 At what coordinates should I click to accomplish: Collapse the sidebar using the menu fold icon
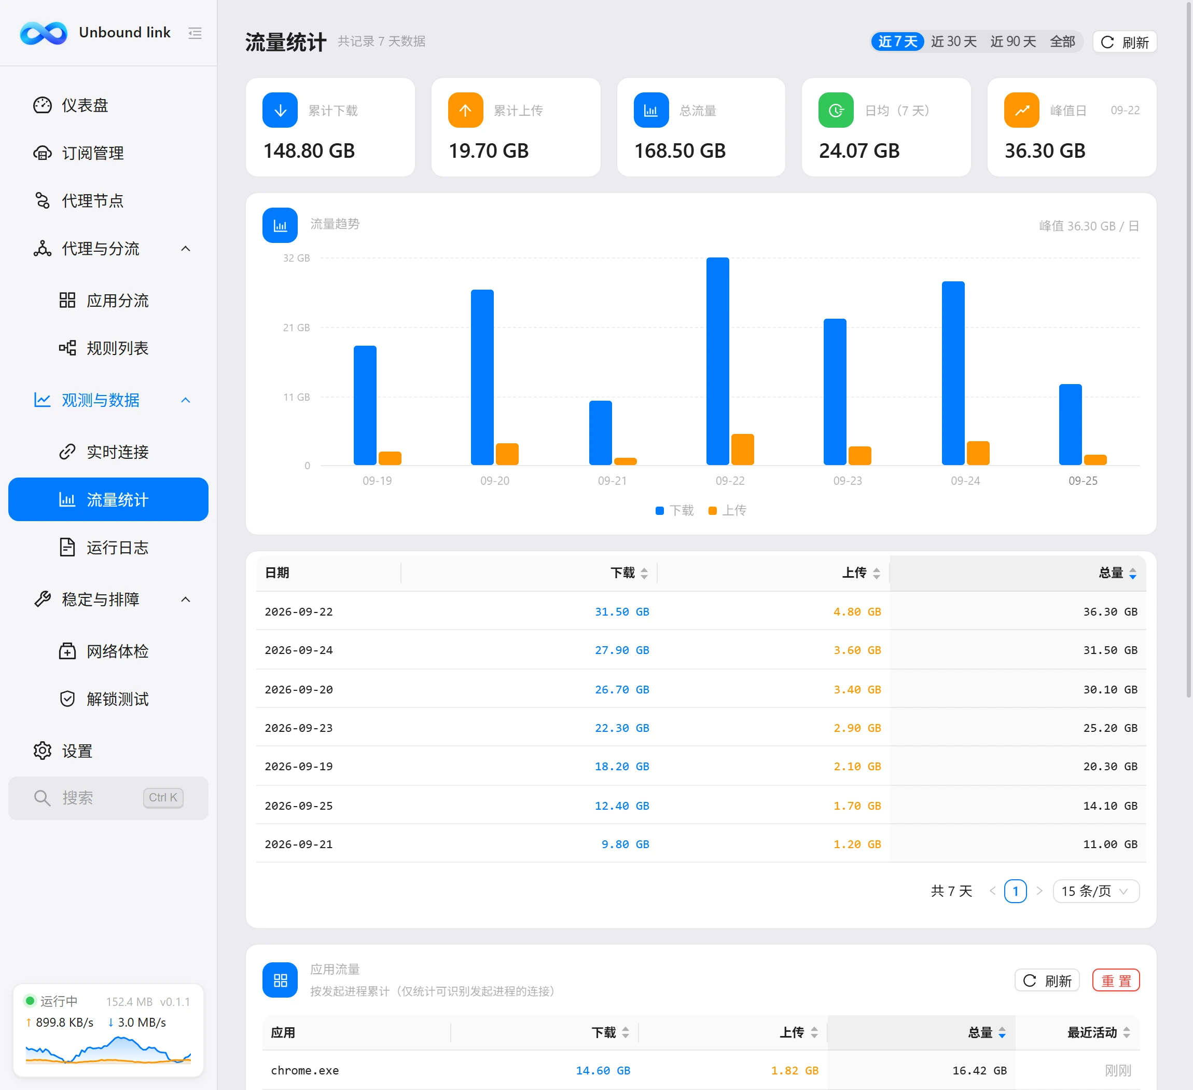[195, 33]
